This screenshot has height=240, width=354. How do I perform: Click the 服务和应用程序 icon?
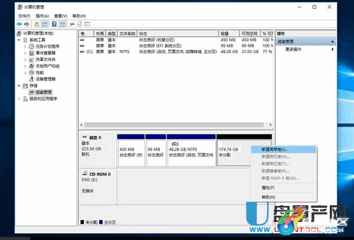pyautogui.click(x=25, y=99)
